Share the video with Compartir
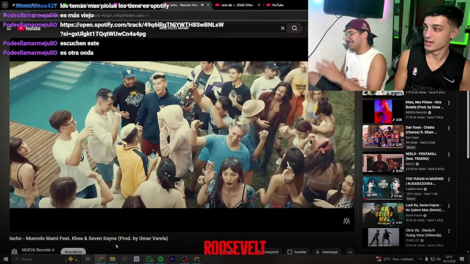The image size is (470, 264). [268, 252]
